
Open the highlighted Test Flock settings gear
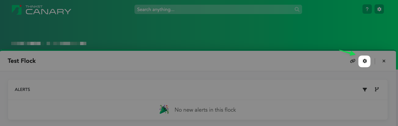pyautogui.click(x=364, y=61)
